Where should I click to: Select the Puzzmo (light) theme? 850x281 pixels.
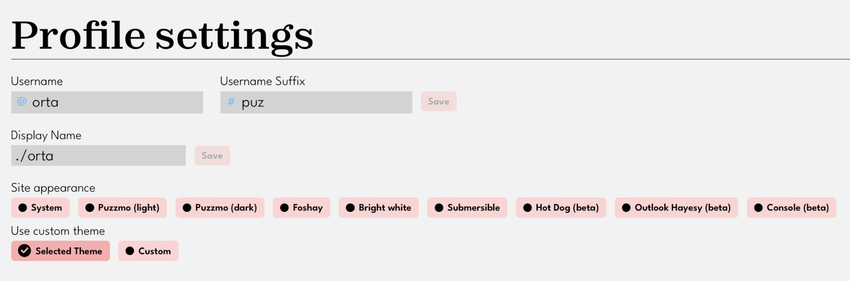122,207
